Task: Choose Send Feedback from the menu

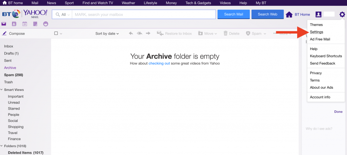Action: click(323, 63)
